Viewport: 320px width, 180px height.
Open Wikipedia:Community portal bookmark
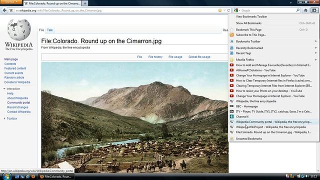tap(274, 122)
